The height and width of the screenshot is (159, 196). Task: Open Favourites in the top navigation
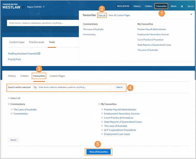click(x=161, y=6)
